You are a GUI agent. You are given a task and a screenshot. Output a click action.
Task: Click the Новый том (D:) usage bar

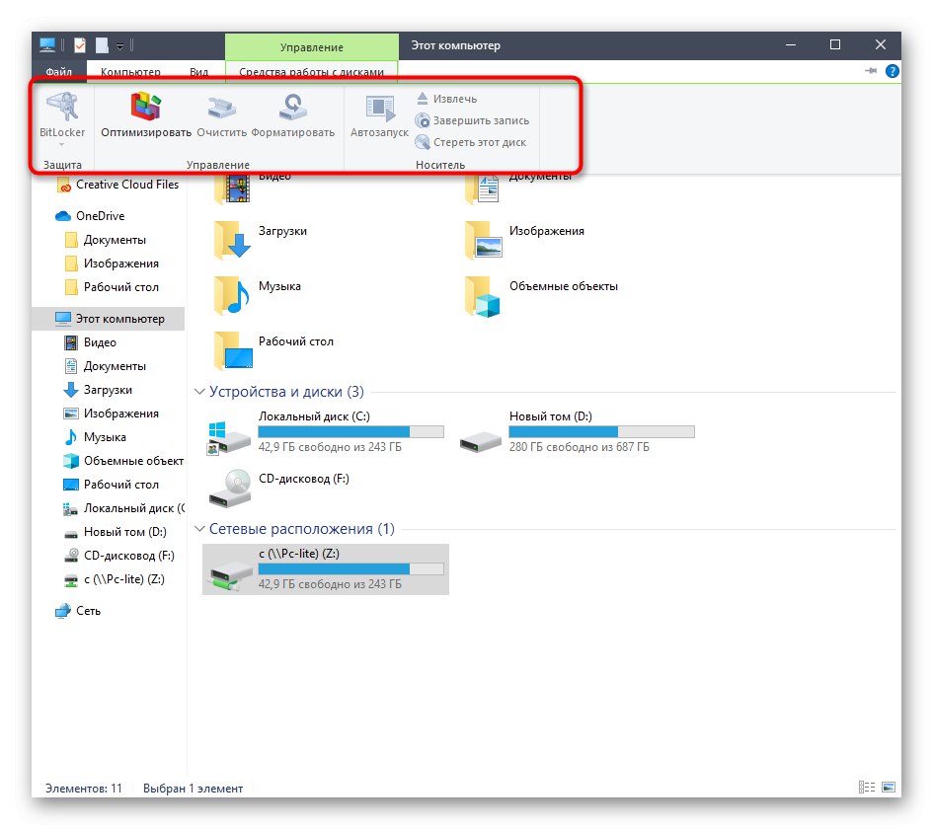[601, 431]
